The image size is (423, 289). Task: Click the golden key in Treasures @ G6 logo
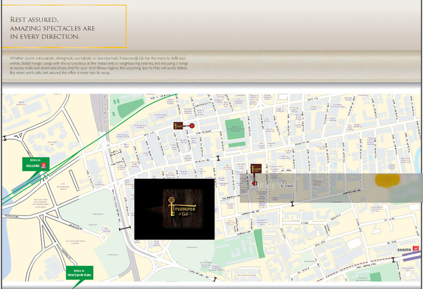pyautogui.click(x=172, y=207)
